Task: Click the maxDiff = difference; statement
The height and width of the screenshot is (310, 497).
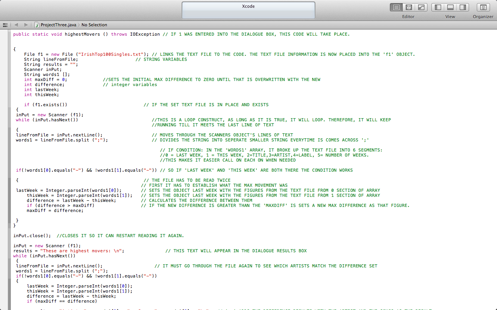Action: pos(55,210)
